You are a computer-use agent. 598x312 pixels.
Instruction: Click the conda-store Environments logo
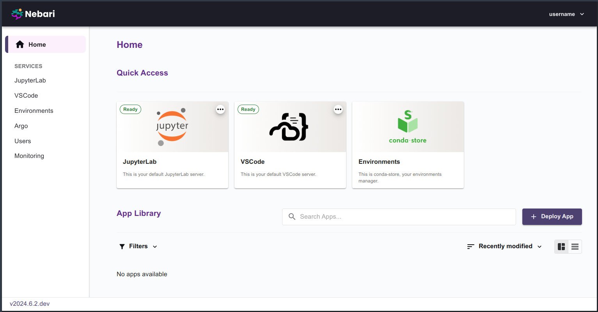pyautogui.click(x=408, y=126)
